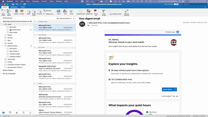This screenshot has width=208, height=117.
Task: Toggle the New Outlook switch
Action: coord(176,4)
